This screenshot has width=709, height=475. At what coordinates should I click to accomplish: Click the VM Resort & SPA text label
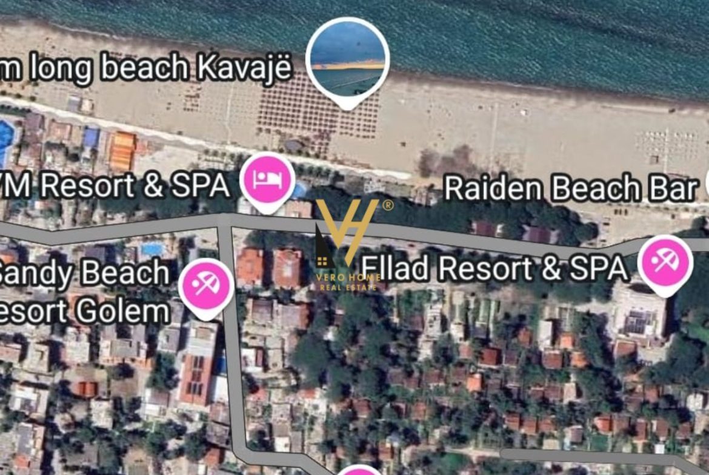(115, 185)
